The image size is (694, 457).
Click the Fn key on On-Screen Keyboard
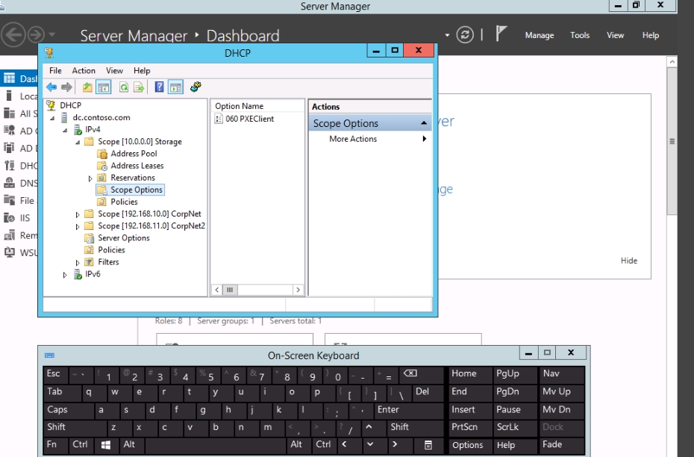point(56,444)
